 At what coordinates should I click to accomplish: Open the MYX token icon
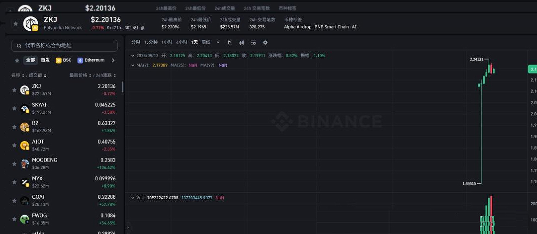[x=25, y=182]
